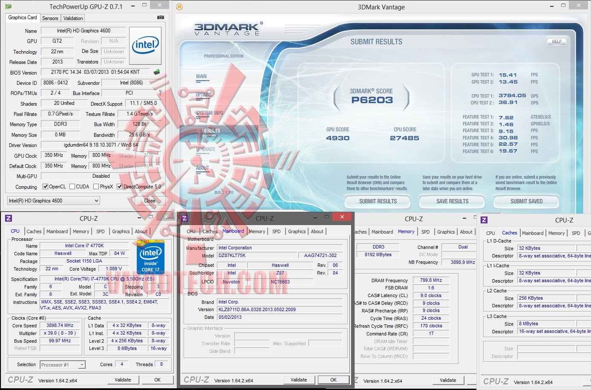Click the GPU-Z title bar app icon
Viewport: 591px width, 390px height.
coord(8,7)
